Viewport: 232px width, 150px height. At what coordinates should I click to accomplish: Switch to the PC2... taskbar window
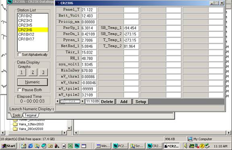click(x=120, y=146)
